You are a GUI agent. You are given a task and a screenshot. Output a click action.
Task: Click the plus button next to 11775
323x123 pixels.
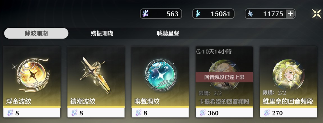pyautogui.click(x=290, y=14)
